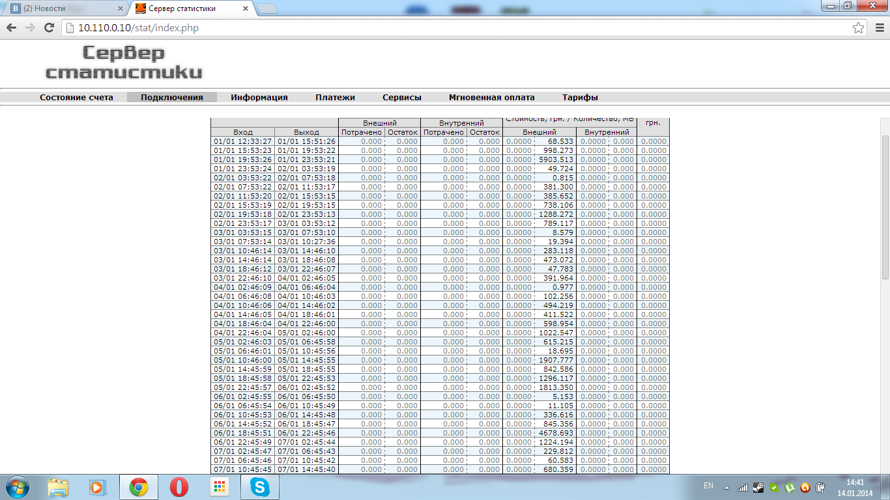Open the Мгновенная оплата page
The width and height of the screenshot is (890, 500).
click(491, 98)
